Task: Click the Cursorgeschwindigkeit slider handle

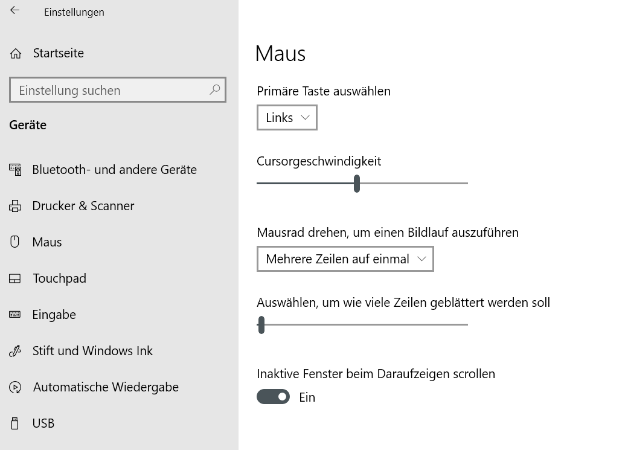Action: pos(357,183)
